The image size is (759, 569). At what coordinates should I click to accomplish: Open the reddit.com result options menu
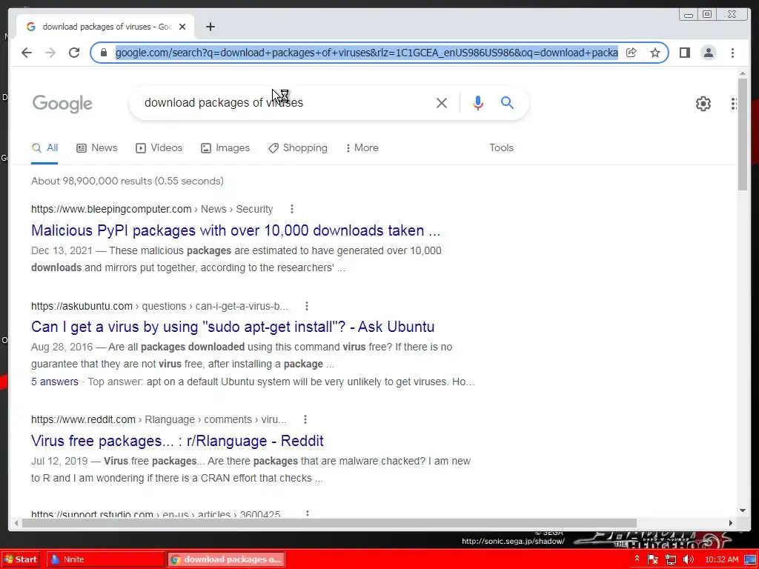pyautogui.click(x=305, y=419)
